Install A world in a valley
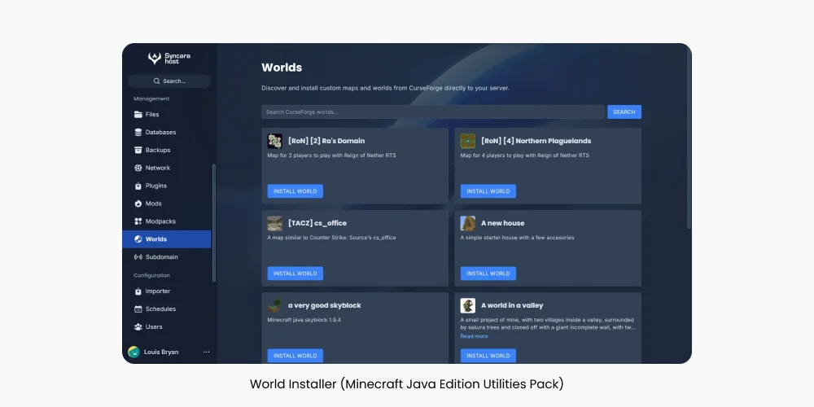Image resolution: width=814 pixels, height=407 pixels. [x=488, y=356]
